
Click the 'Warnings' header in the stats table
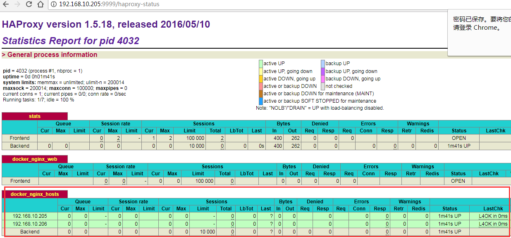click(418, 124)
